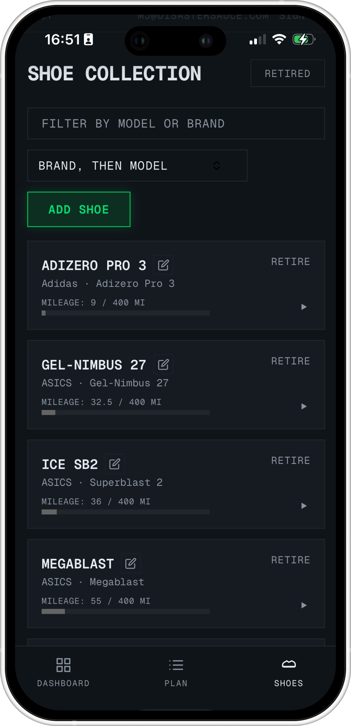
Task: Edit the Gel-Nimbus 27 shoe name
Action: [x=163, y=364]
